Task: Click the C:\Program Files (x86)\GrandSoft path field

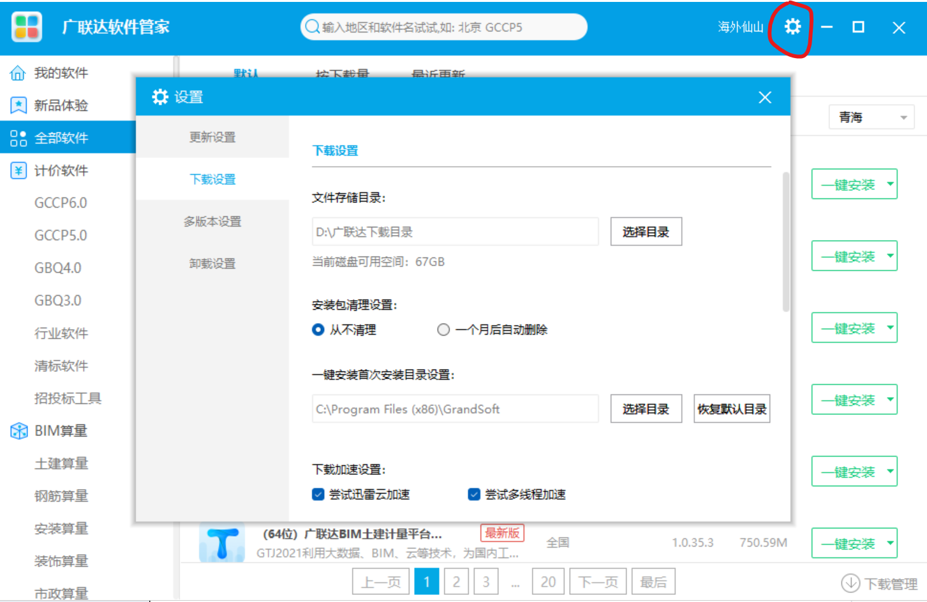Action: click(x=456, y=409)
